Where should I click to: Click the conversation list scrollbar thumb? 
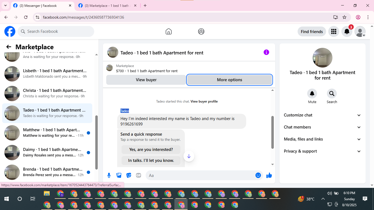click(96, 142)
